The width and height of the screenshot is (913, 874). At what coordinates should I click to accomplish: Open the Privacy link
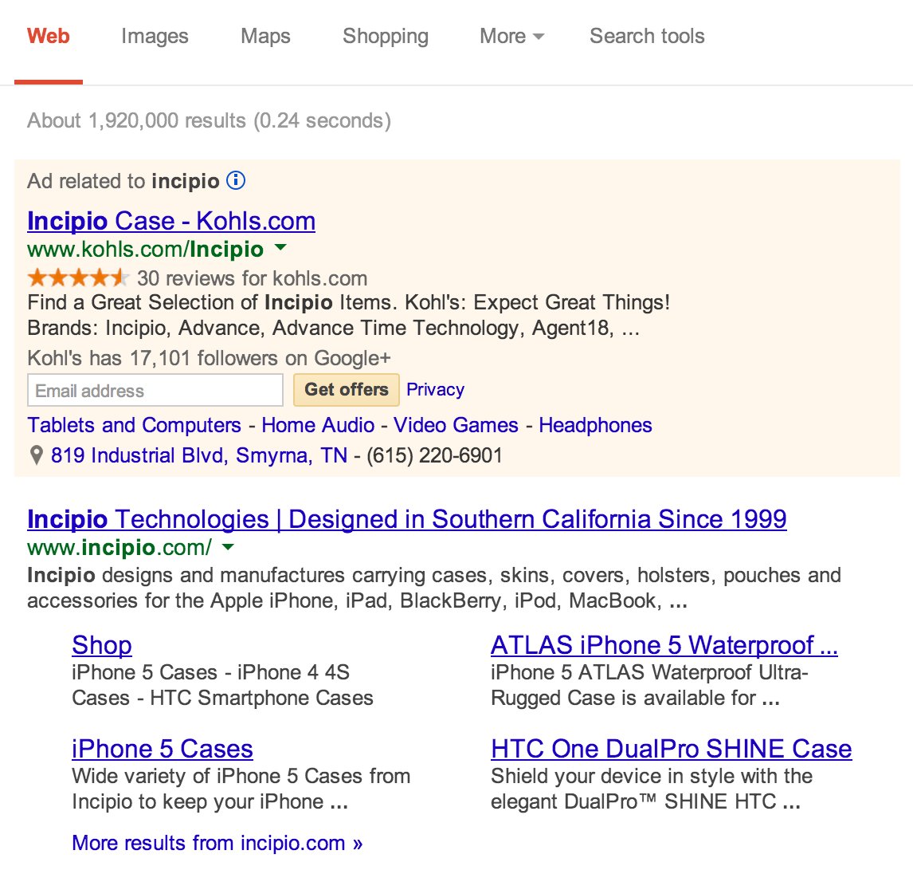[435, 389]
